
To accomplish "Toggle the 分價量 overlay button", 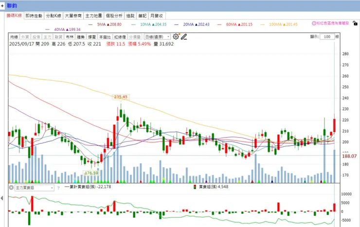I will [135, 37].
